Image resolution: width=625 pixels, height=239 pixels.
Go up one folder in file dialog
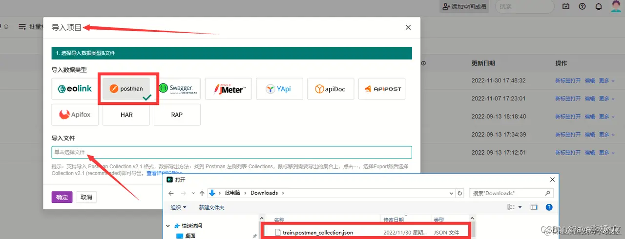[x=202, y=193]
